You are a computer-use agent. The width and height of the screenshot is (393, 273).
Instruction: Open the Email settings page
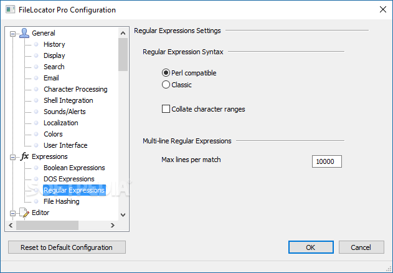[51, 78]
